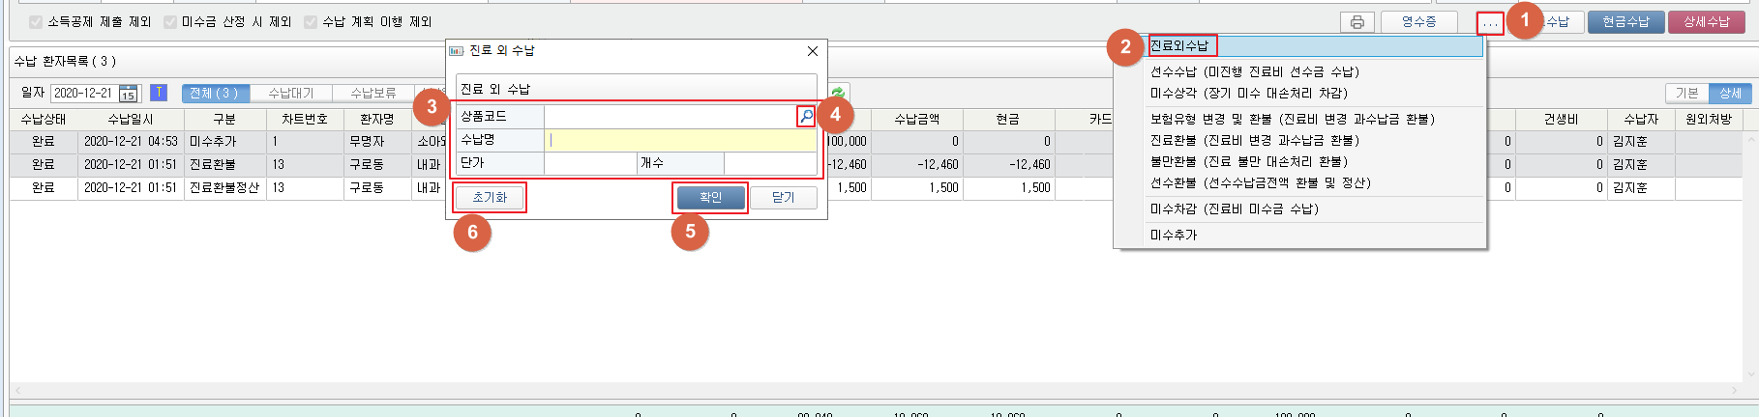Click the magnifier search icon for 상품코드

click(x=806, y=117)
